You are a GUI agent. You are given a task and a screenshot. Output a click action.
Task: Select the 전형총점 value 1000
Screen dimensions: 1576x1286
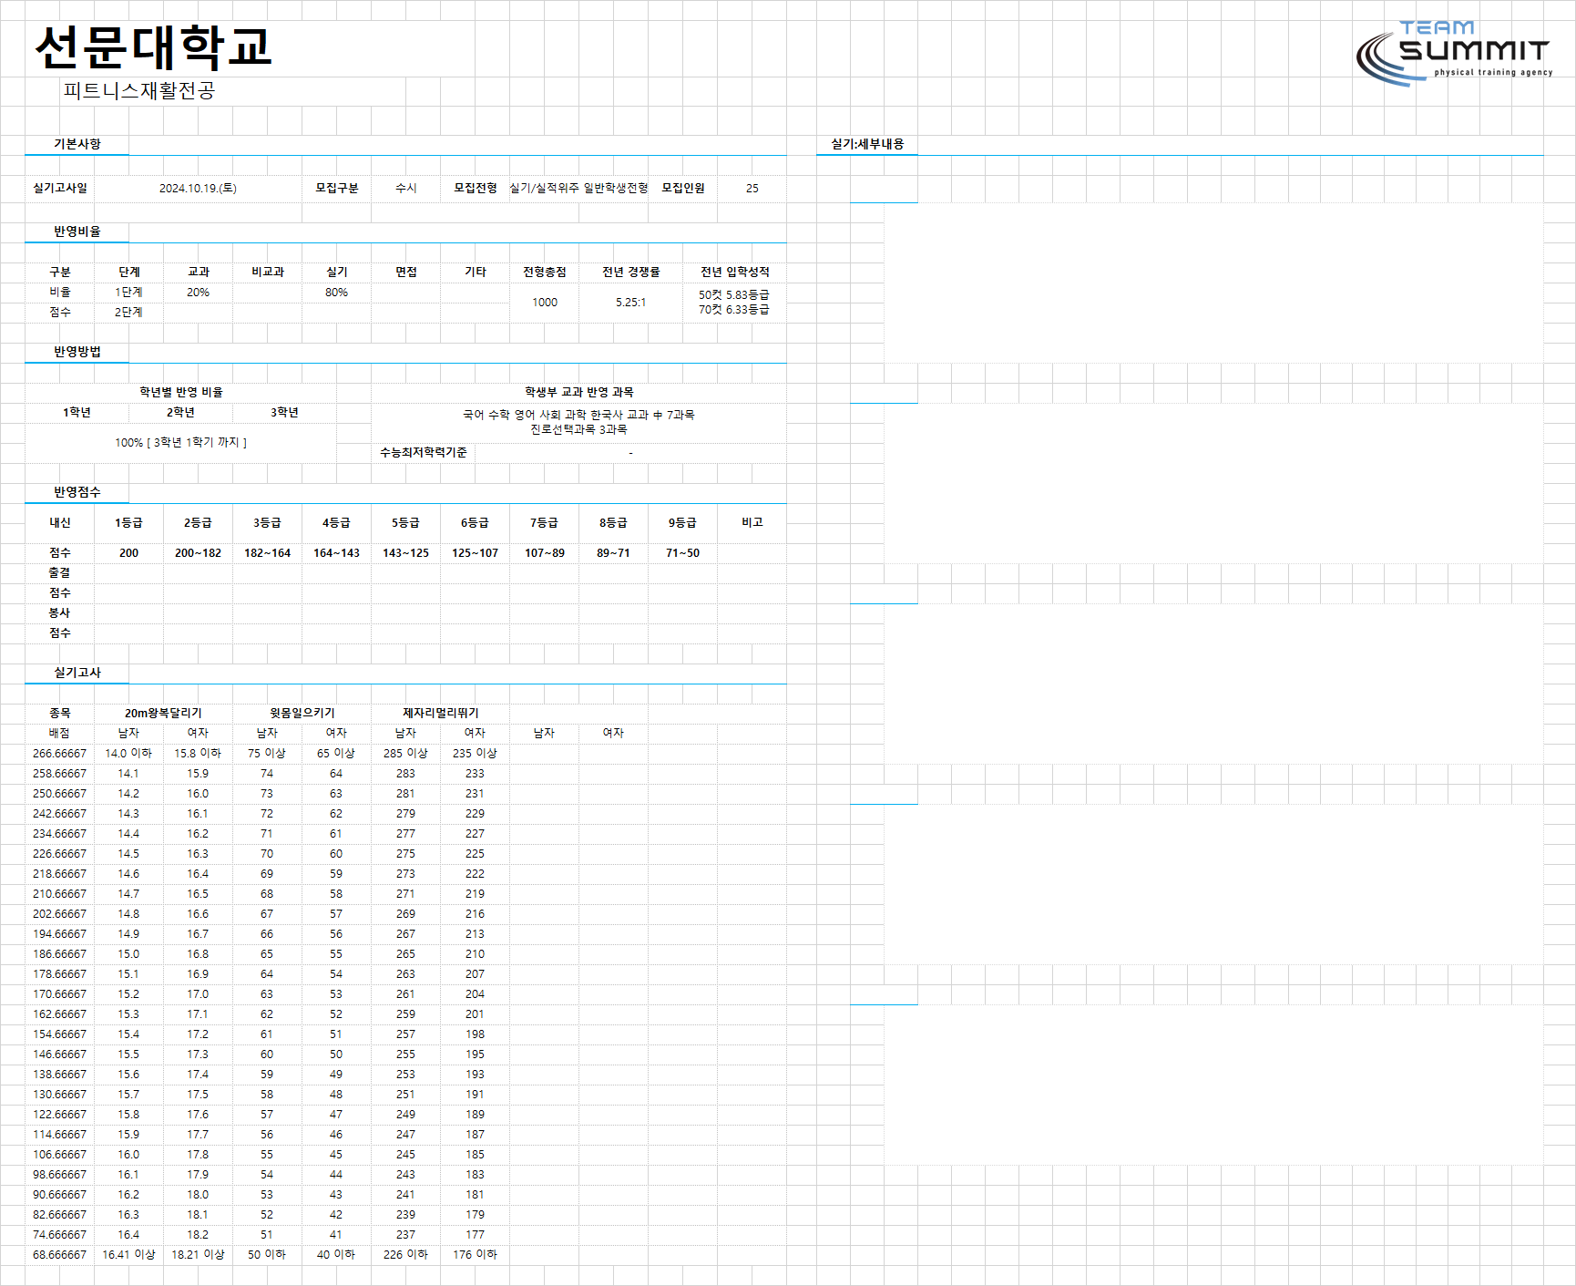[545, 303]
